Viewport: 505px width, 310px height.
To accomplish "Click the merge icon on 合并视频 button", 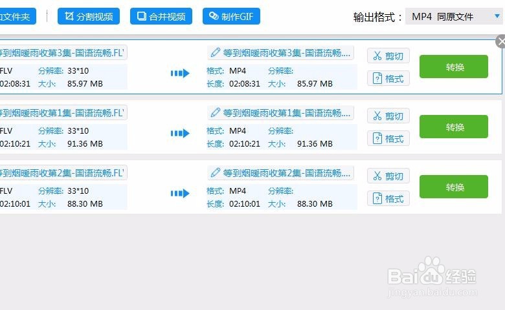I will 141,15.
